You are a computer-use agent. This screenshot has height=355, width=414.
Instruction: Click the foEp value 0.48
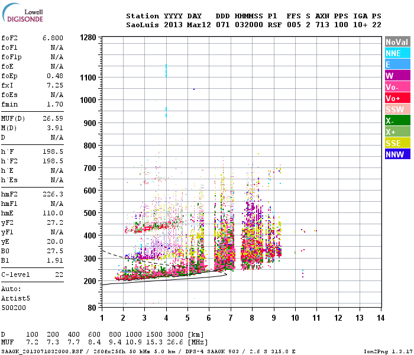pyautogui.click(x=55, y=76)
